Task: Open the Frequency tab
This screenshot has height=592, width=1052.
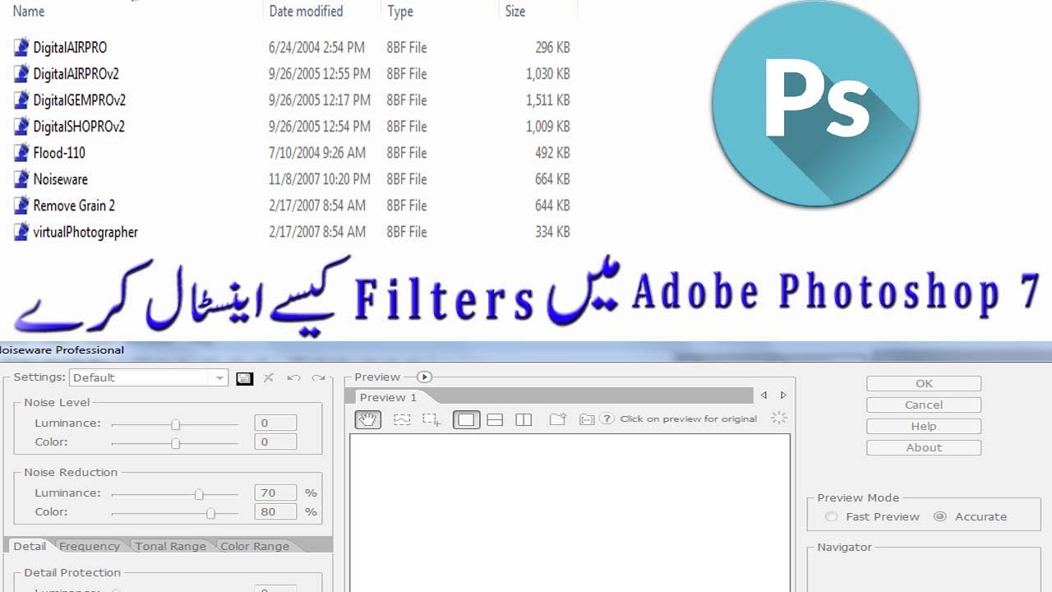Action: pos(90,546)
